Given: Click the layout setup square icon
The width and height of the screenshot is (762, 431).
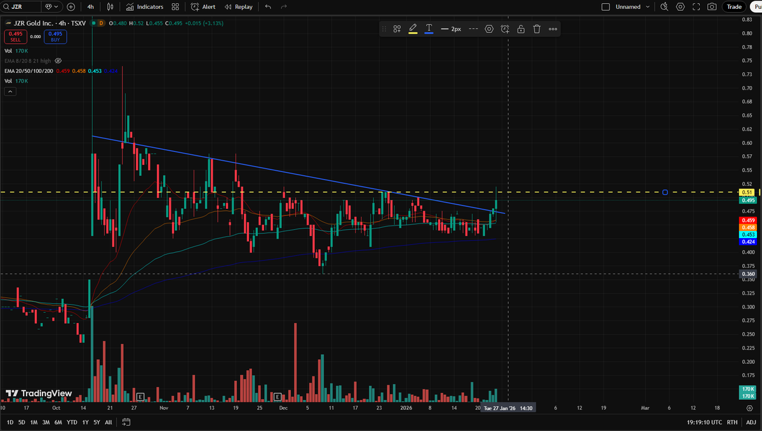Looking at the screenshot, I should coord(605,6).
